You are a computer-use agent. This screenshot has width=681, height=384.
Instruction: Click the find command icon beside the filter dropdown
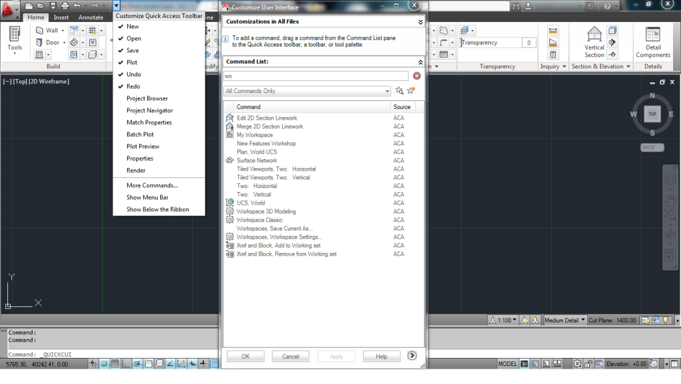(399, 90)
